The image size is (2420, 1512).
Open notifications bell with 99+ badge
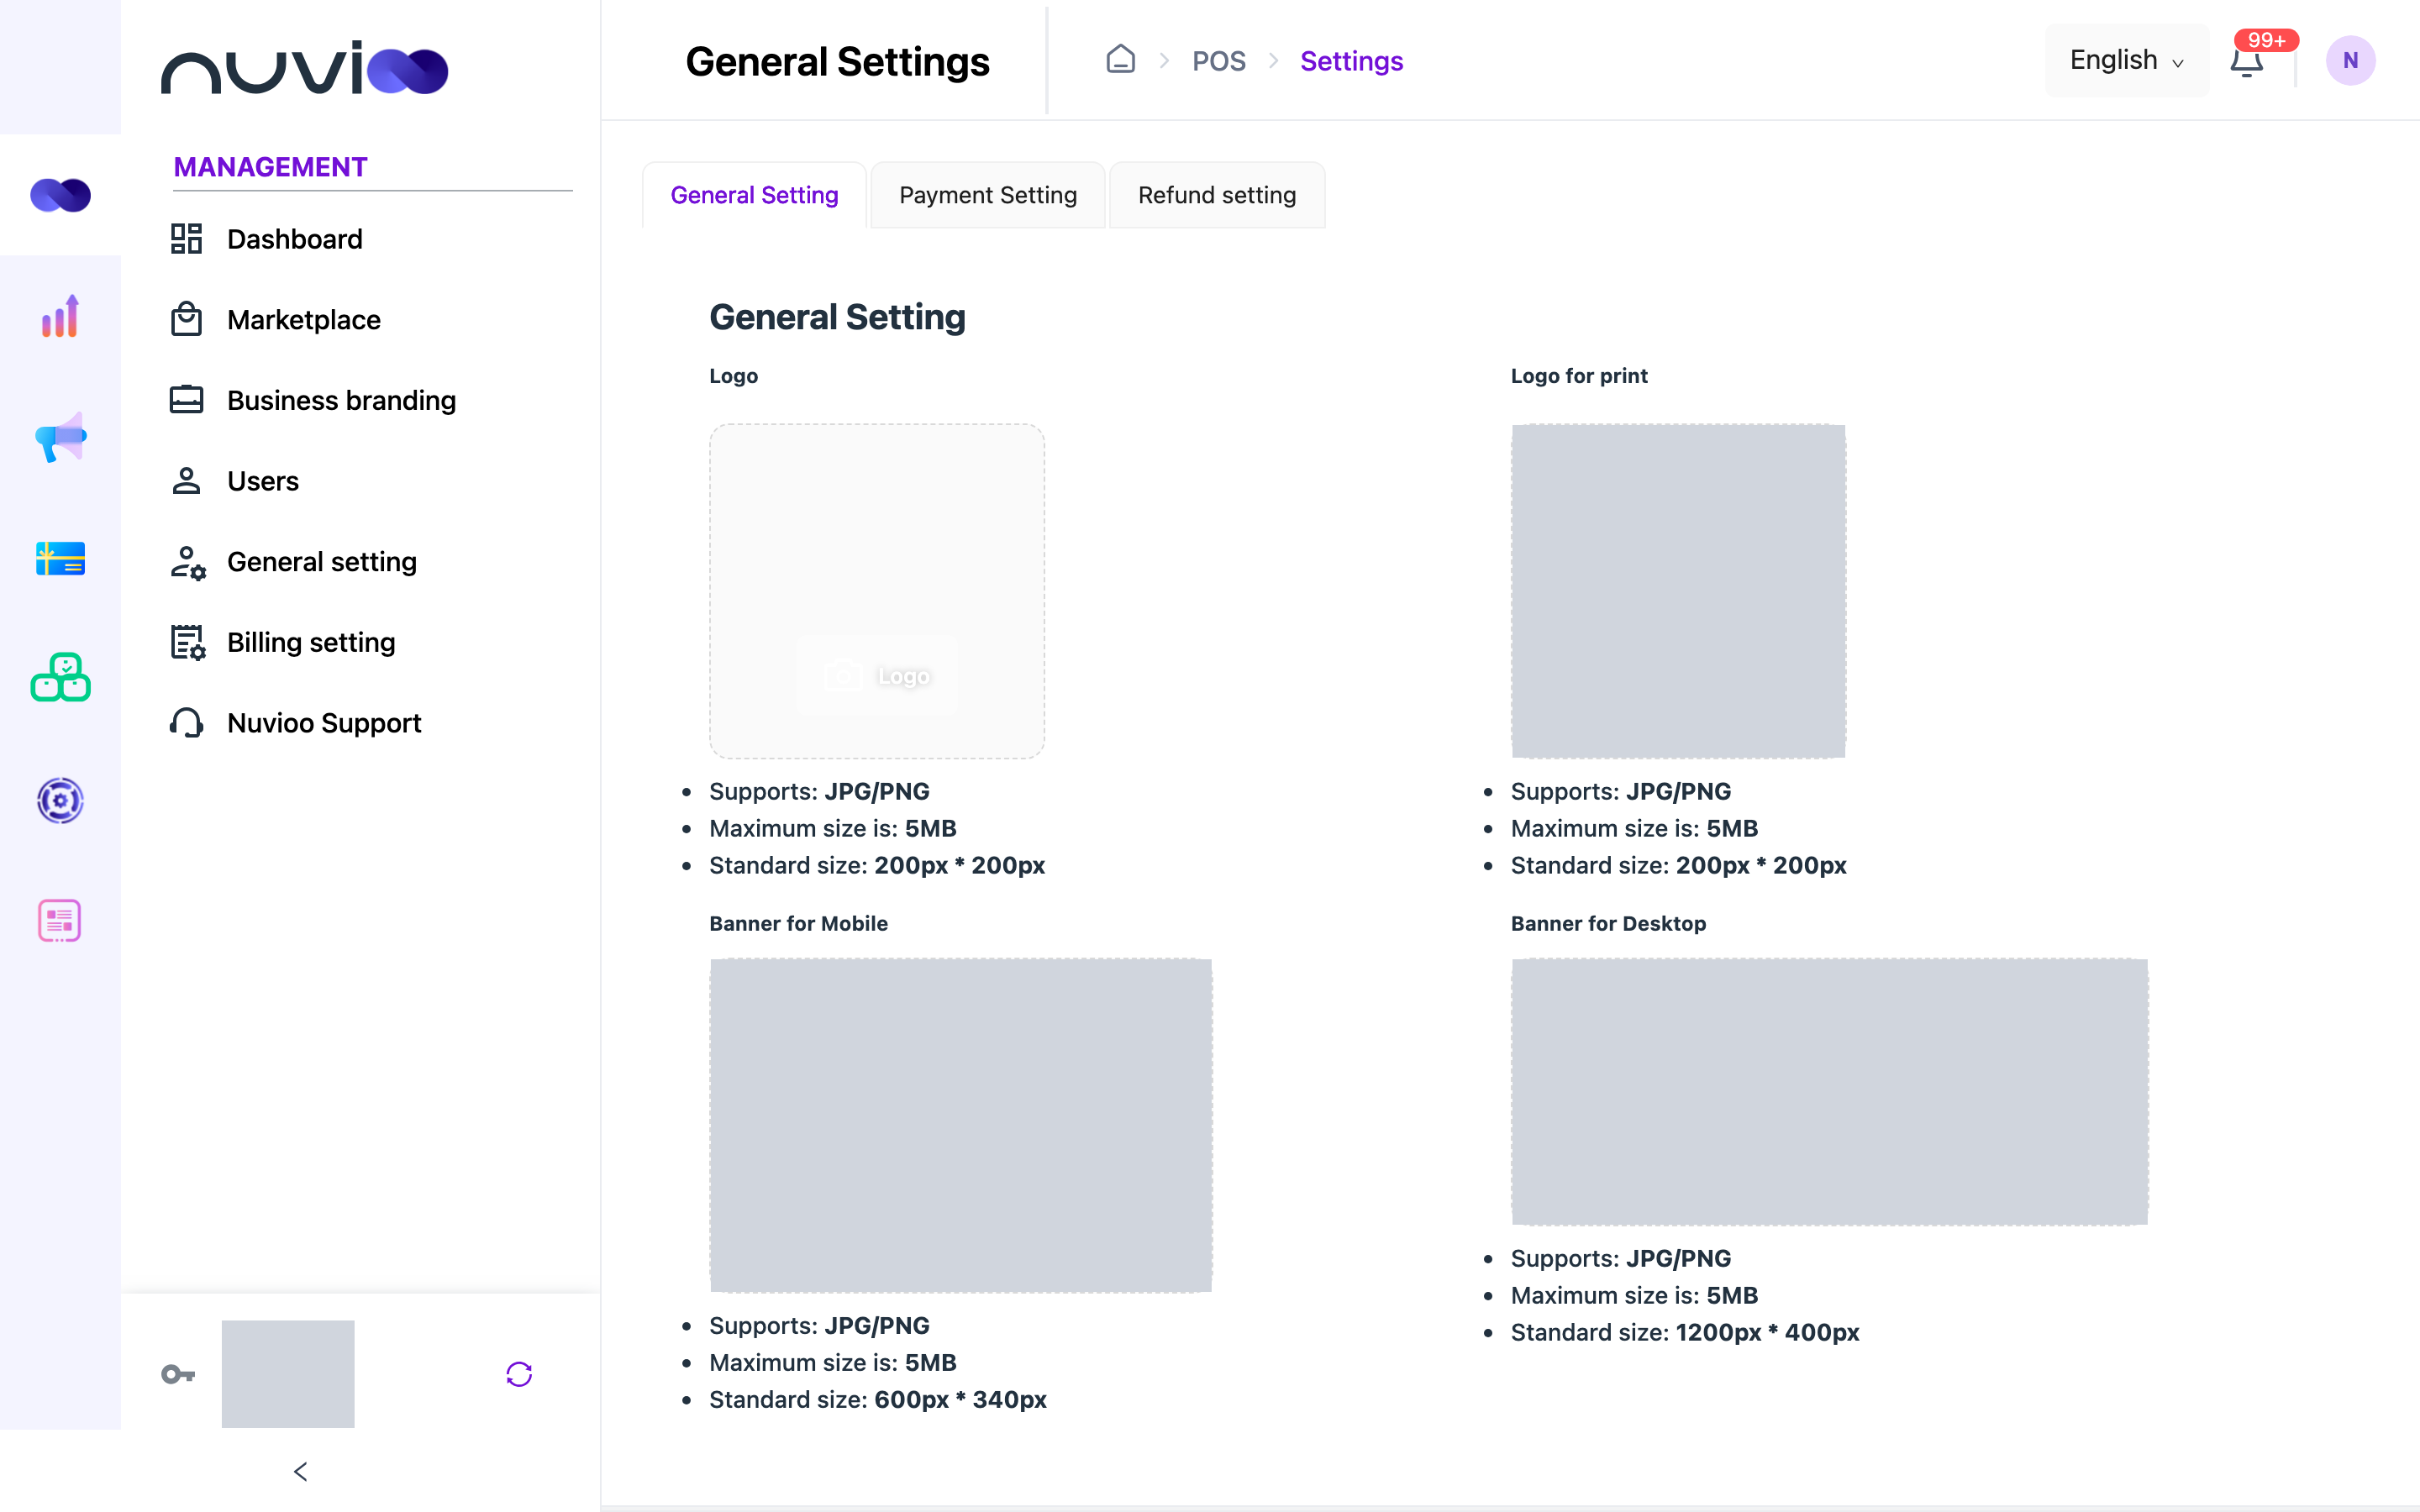(2247, 60)
